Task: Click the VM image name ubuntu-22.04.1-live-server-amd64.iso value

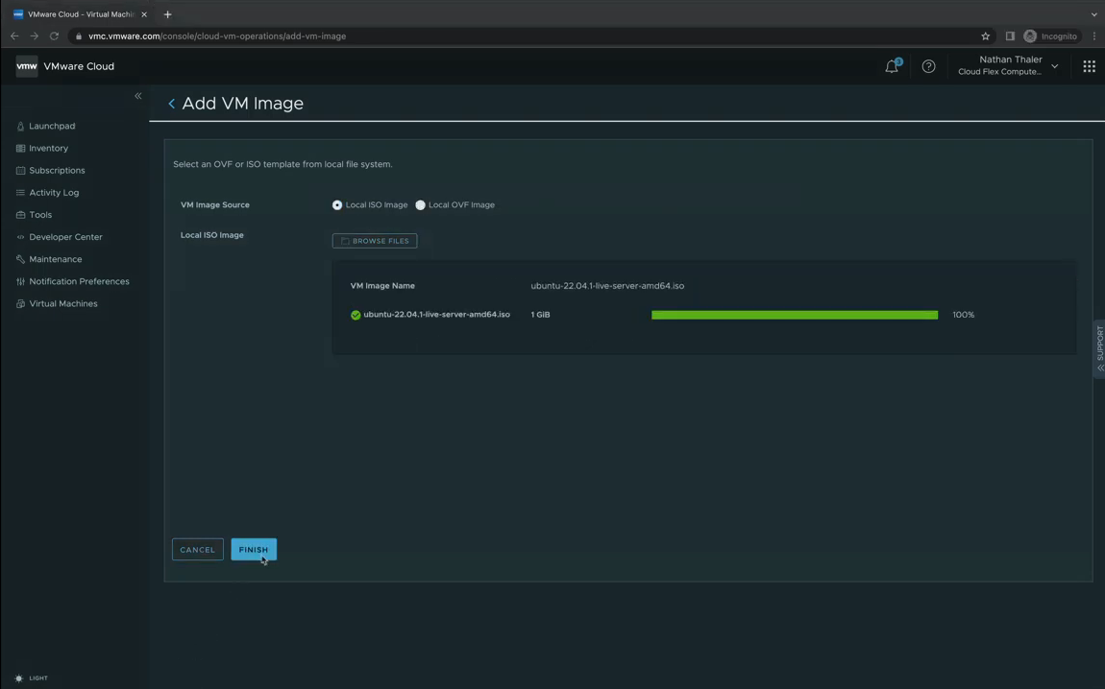Action: point(607,286)
